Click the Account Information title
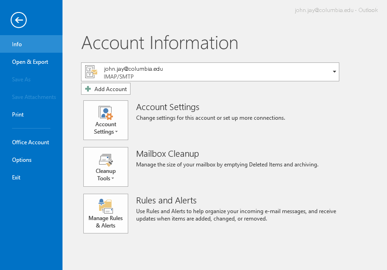 click(x=160, y=43)
